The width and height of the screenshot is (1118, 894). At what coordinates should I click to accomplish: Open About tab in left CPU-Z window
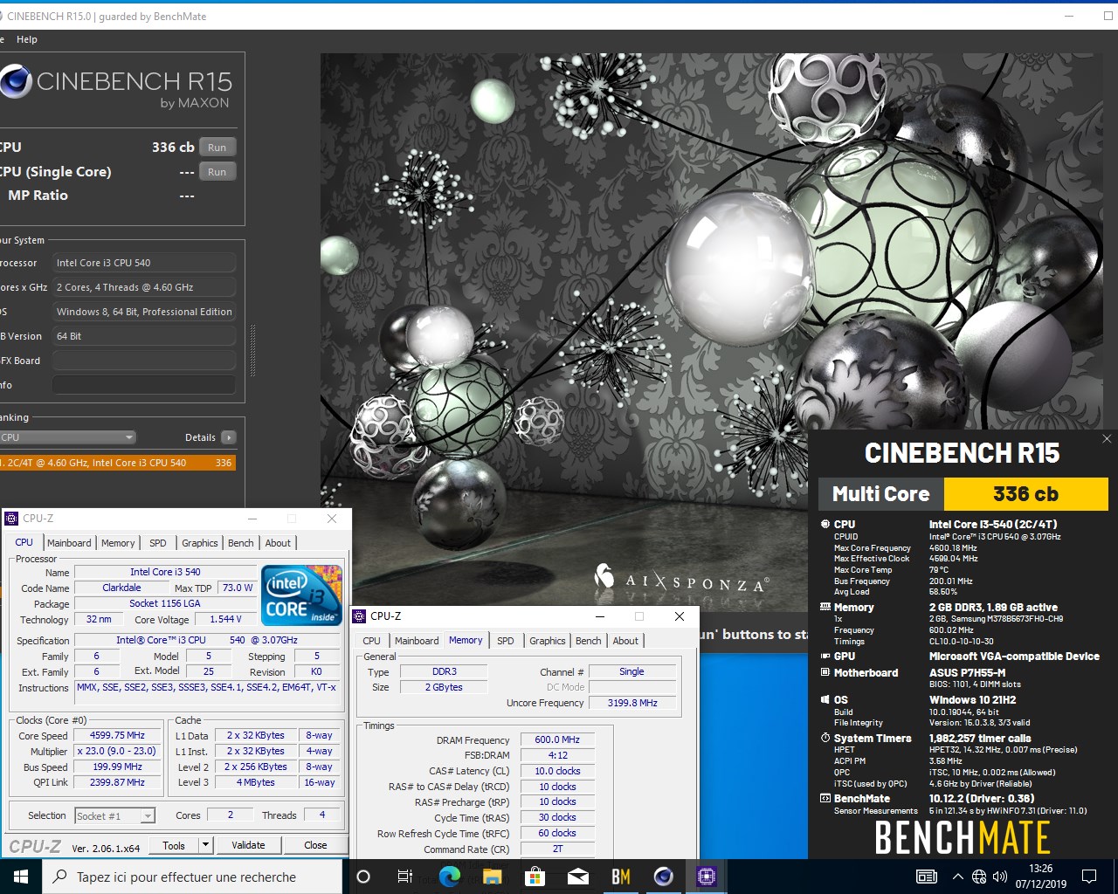[x=278, y=543]
